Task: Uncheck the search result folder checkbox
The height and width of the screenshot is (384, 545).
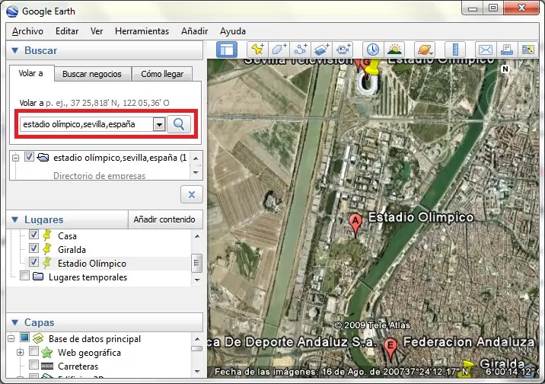Action: pos(29,157)
